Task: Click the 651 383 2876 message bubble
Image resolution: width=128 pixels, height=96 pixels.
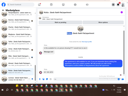Action: coord(48,72)
